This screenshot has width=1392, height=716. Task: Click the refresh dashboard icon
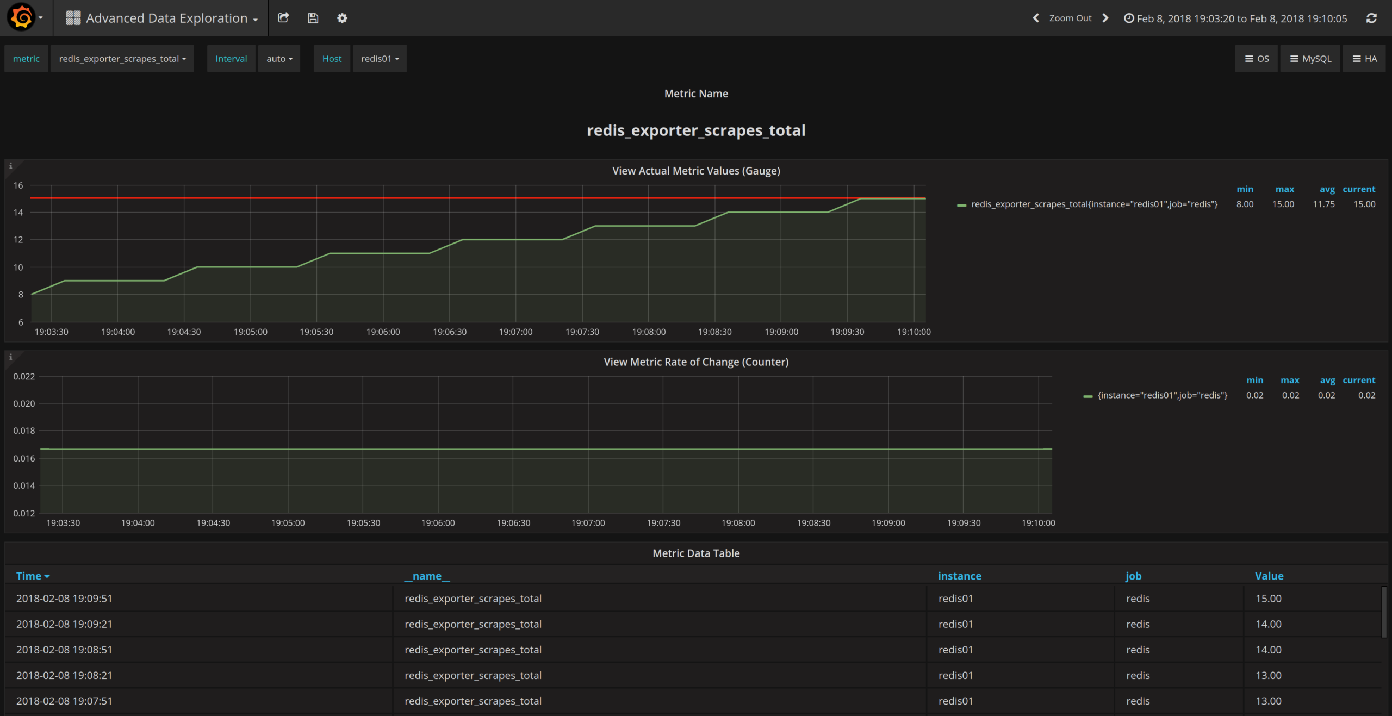coord(1371,18)
